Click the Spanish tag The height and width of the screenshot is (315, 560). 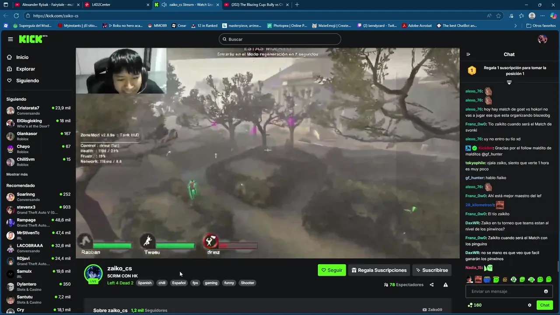pyautogui.click(x=145, y=283)
